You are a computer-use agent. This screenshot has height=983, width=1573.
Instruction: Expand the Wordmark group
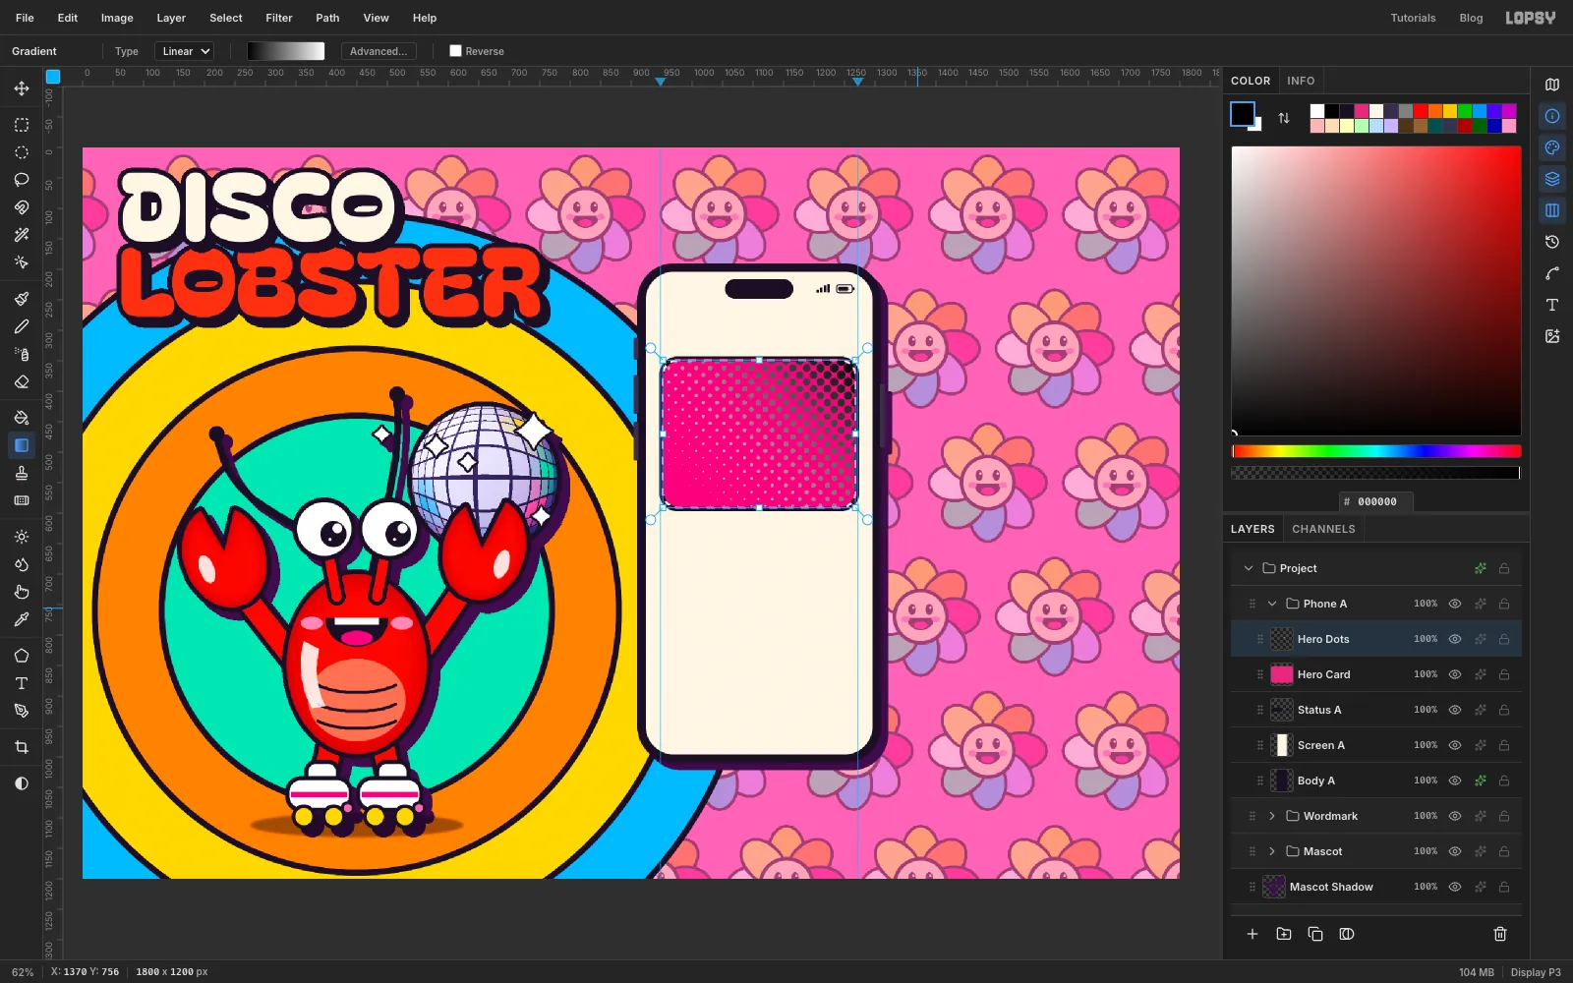click(x=1272, y=816)
